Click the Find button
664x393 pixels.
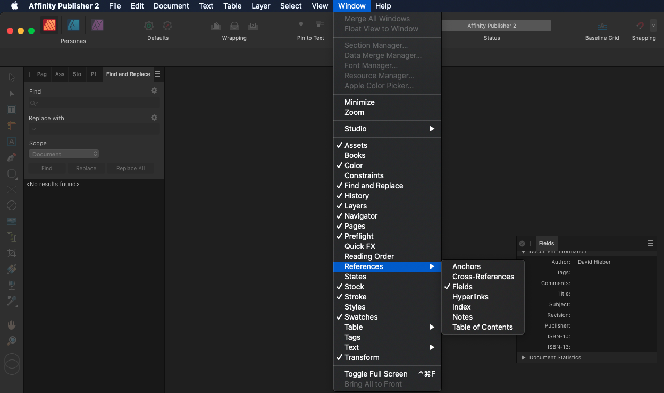[47, 168]
